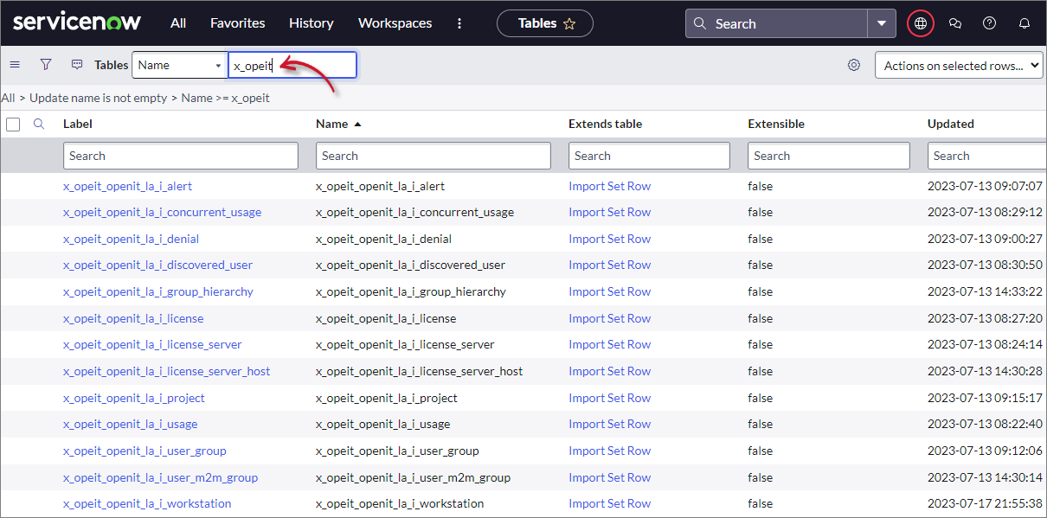Open the Personalize List gear icon

click(x=854, y=65)
